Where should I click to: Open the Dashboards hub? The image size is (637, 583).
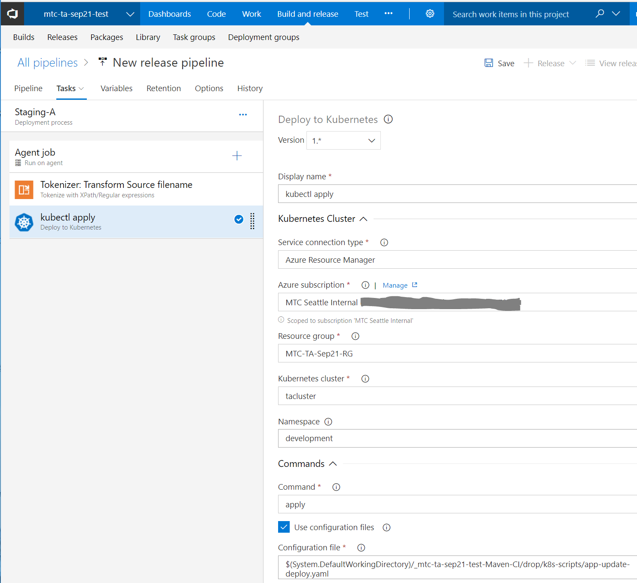[169, 14]
